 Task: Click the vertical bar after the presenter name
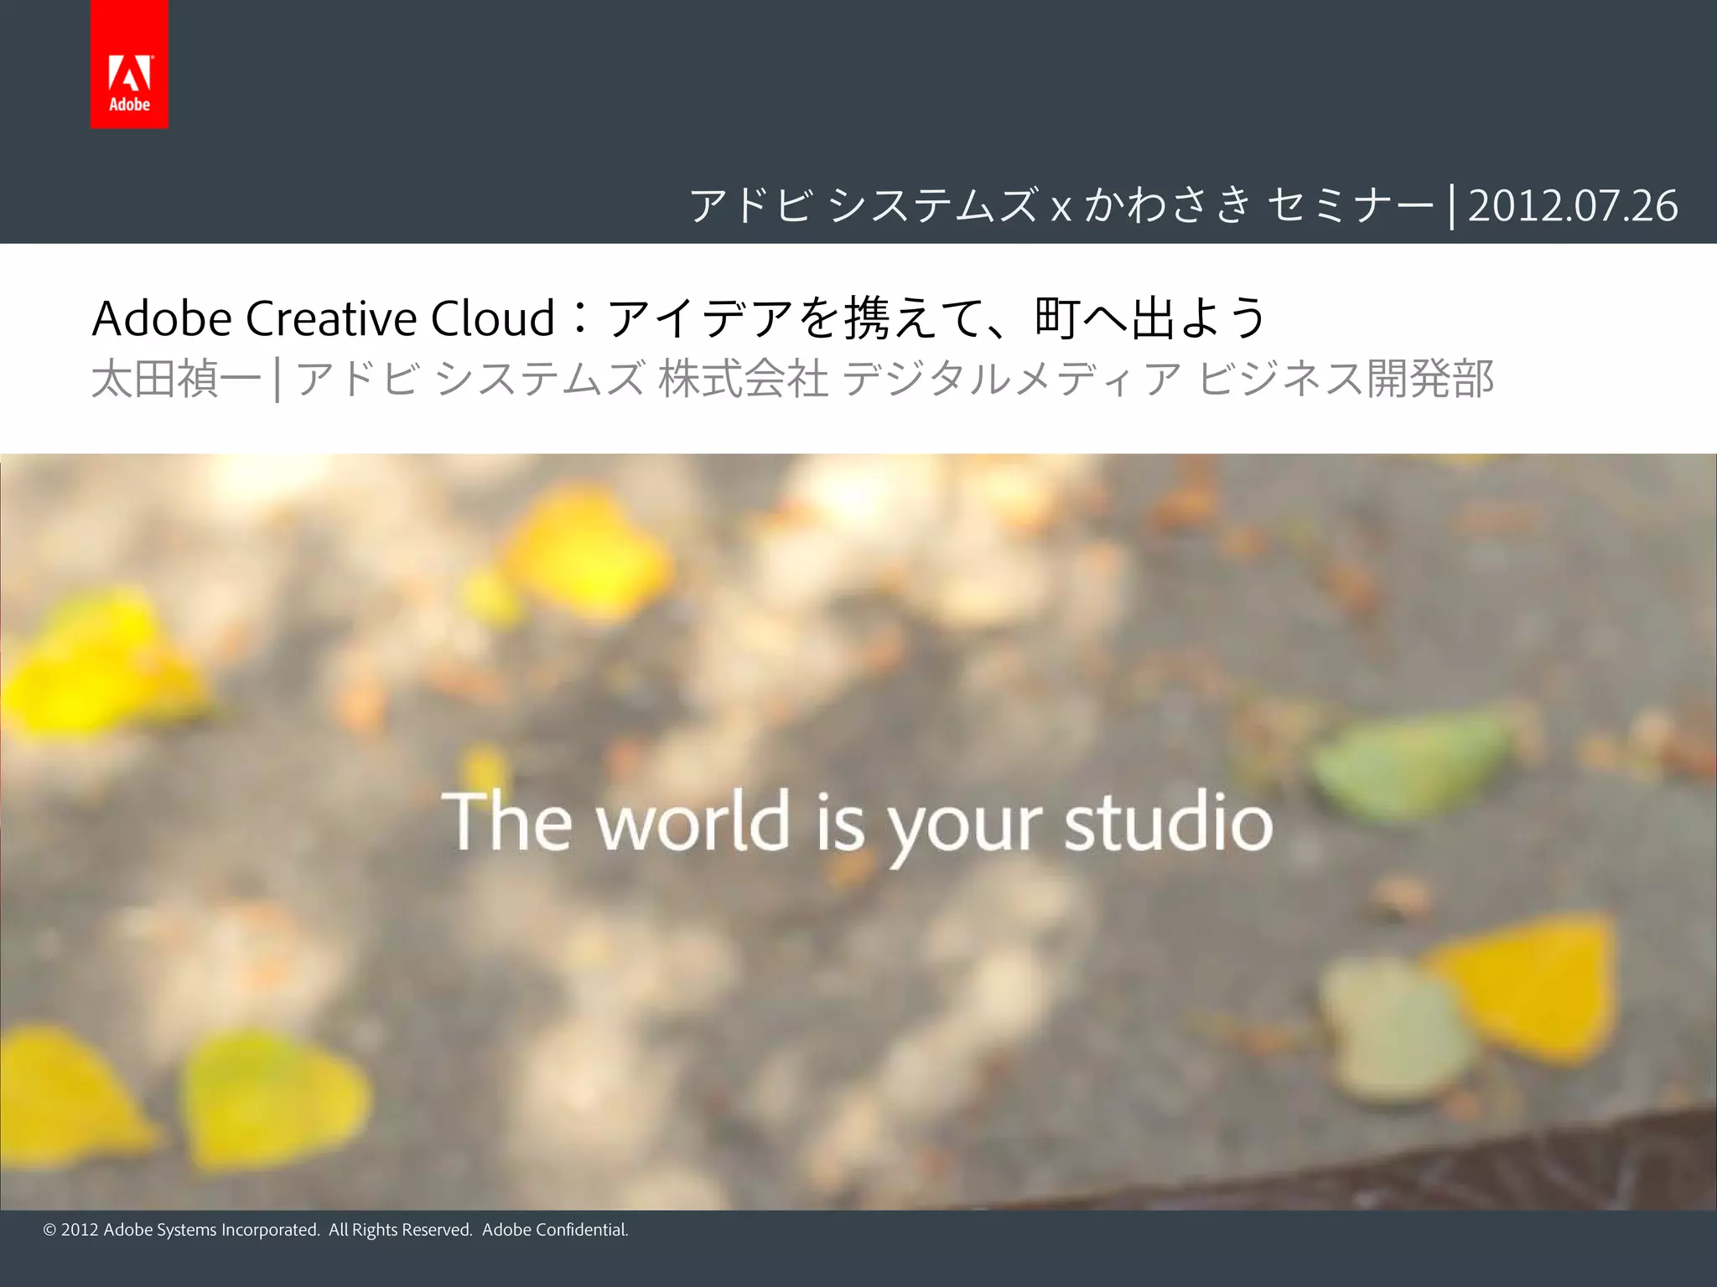point(278,379)
